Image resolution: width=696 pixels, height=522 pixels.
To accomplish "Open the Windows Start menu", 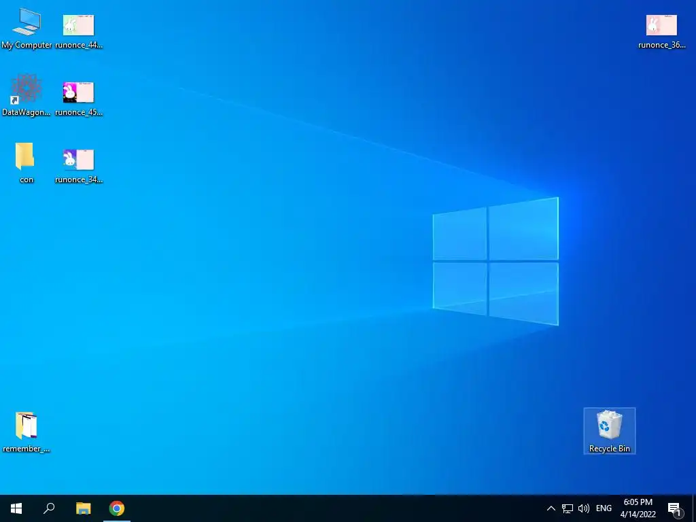I will [16, 508].
